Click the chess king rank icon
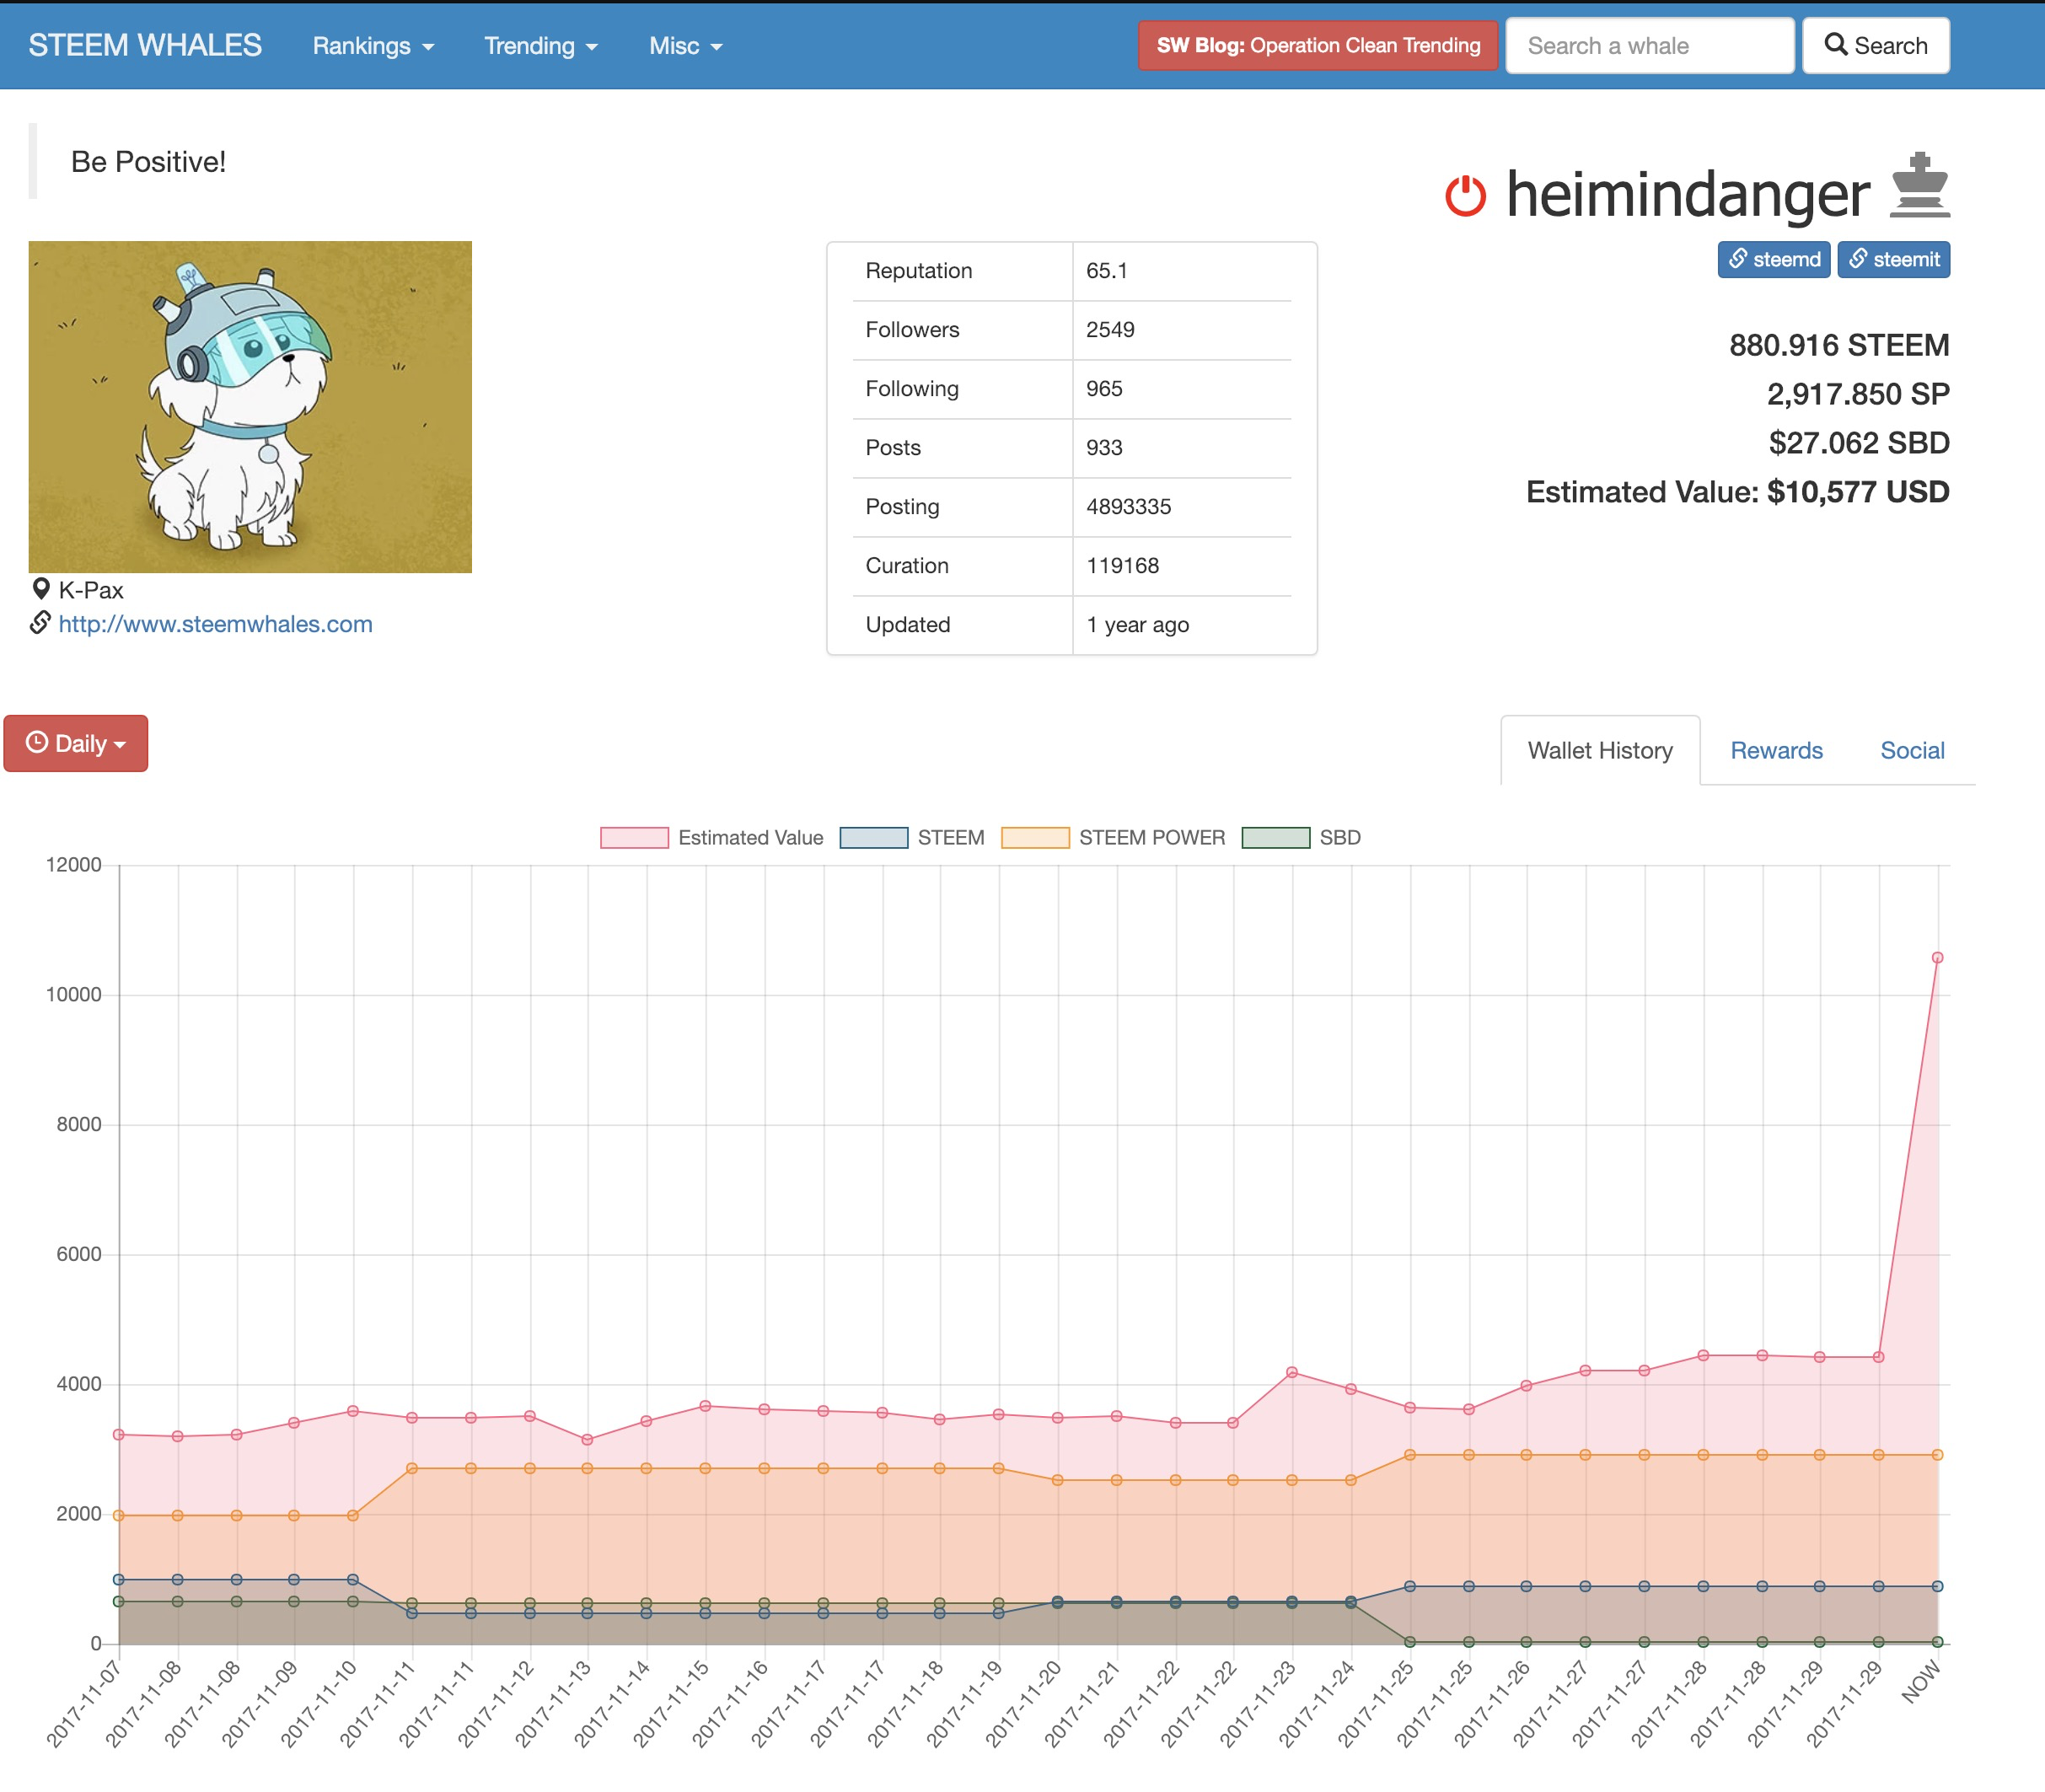Screen dimensions: 2045x1792 coord(1919,186)
